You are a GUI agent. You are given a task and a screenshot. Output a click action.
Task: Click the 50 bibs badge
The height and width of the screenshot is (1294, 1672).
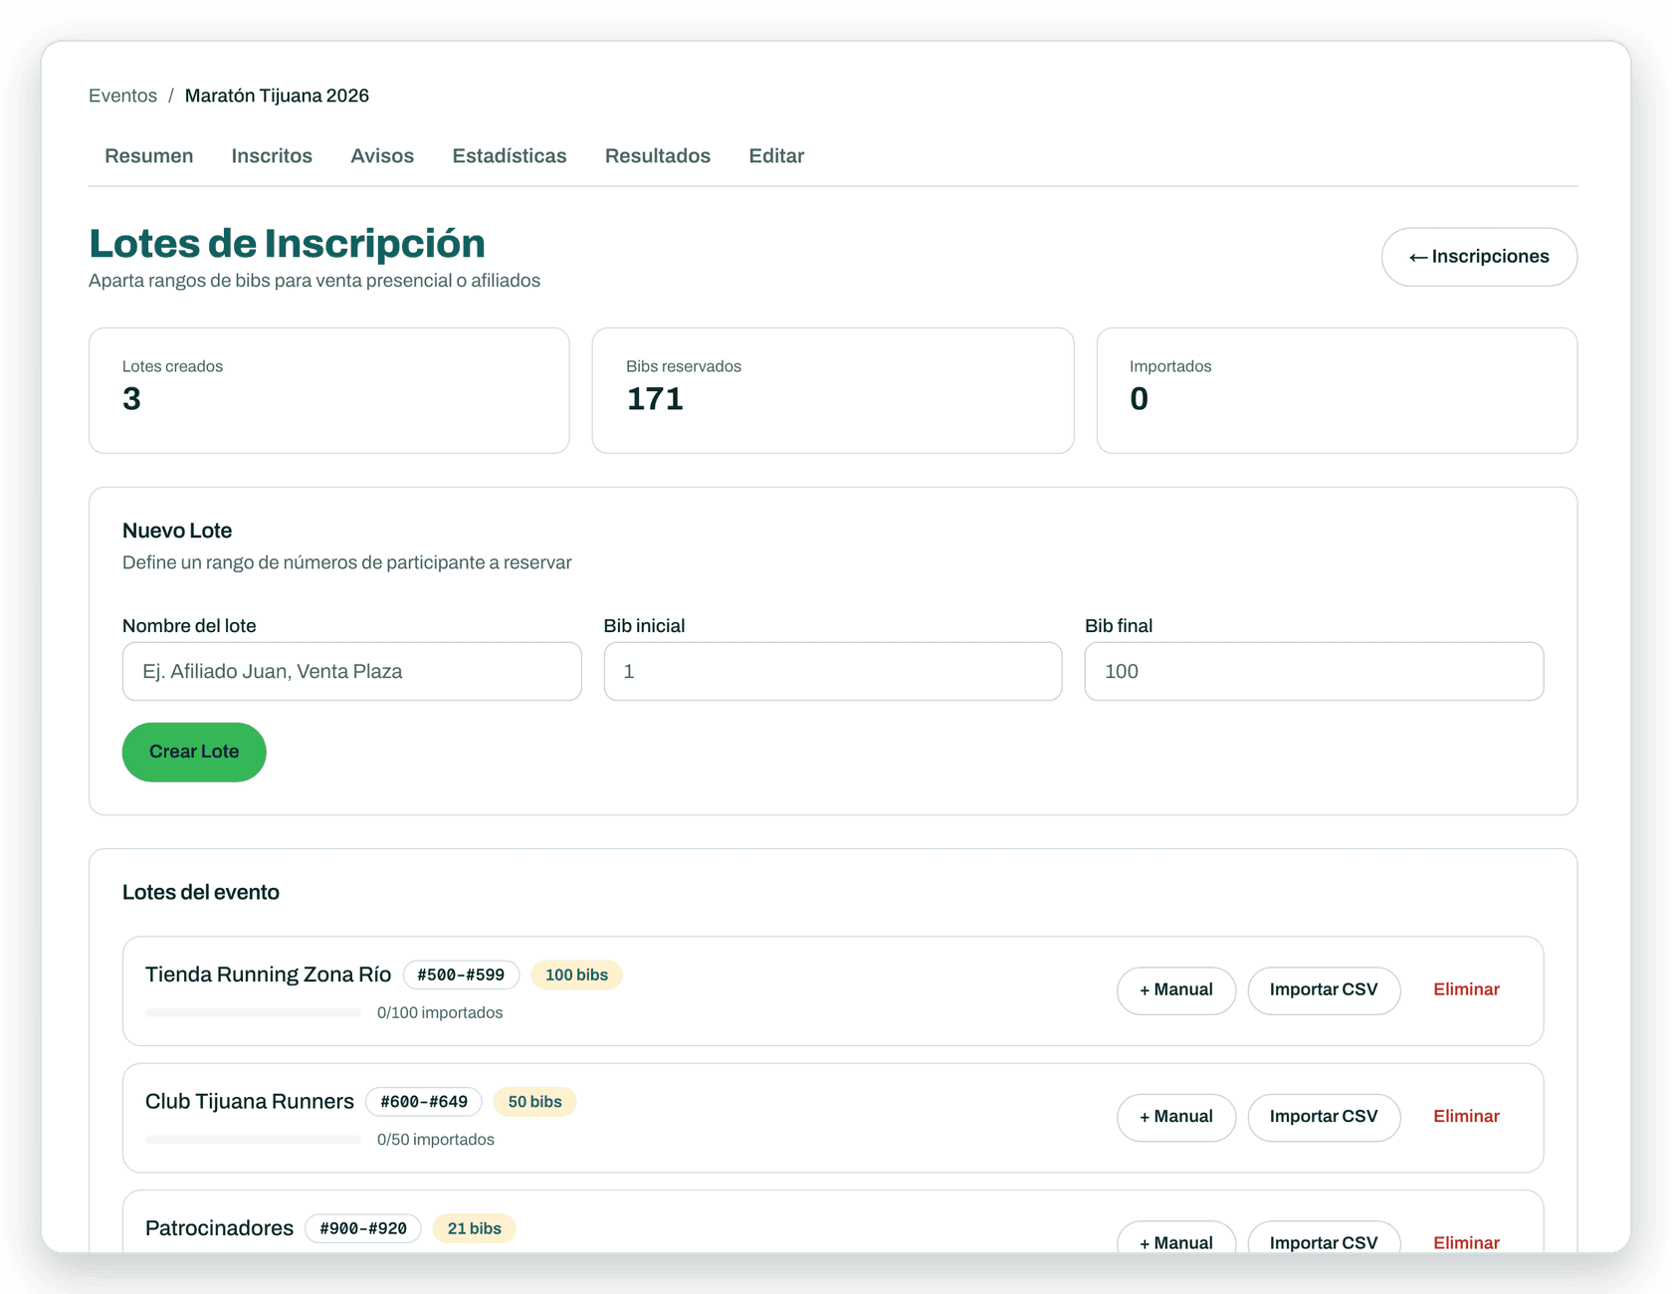point(534,1102)
